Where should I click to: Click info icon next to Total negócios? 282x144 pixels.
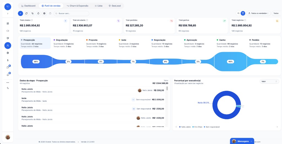click(x=245, y=20)
